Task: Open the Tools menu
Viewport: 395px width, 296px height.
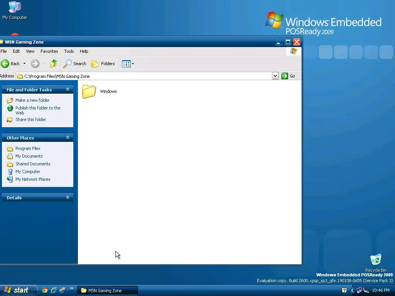Action: tap(69, 51)
